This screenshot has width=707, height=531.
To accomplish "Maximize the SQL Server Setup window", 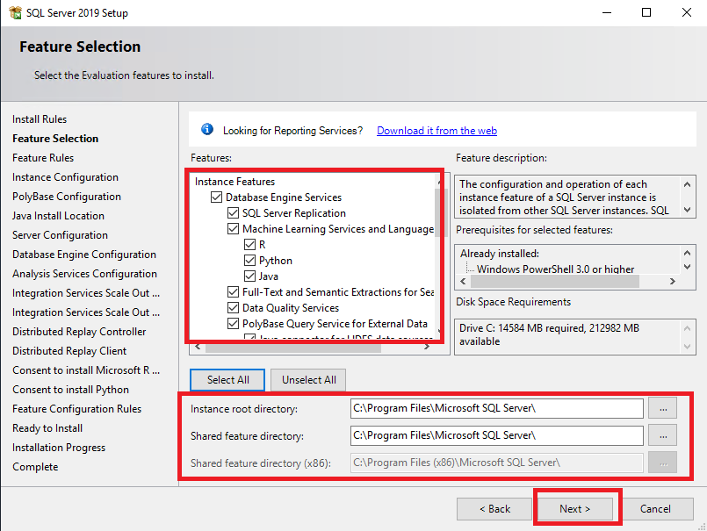I will (646, 12).
